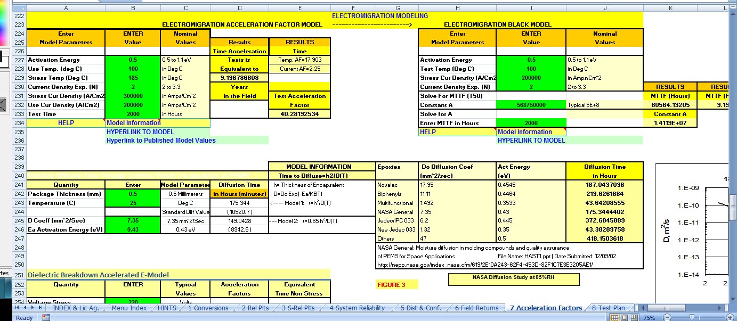Viewport: 737px width, 321px height.
Task: Follow HYPERLINK TO MODEL under Acceleration Factor
Action: click(140, 132)
